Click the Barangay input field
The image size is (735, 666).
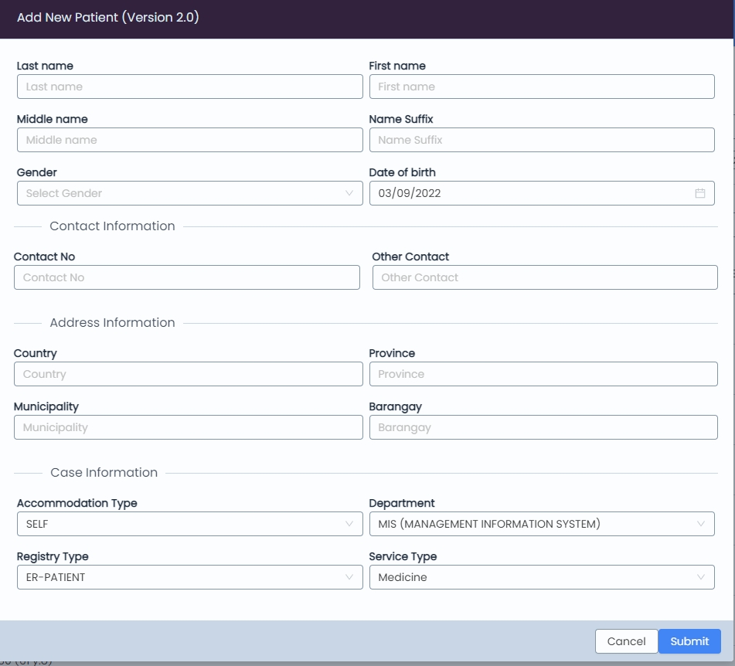(x=543, y=427)
